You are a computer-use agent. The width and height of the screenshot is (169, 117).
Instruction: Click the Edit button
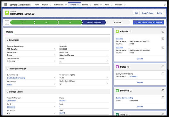coord(136,13)
